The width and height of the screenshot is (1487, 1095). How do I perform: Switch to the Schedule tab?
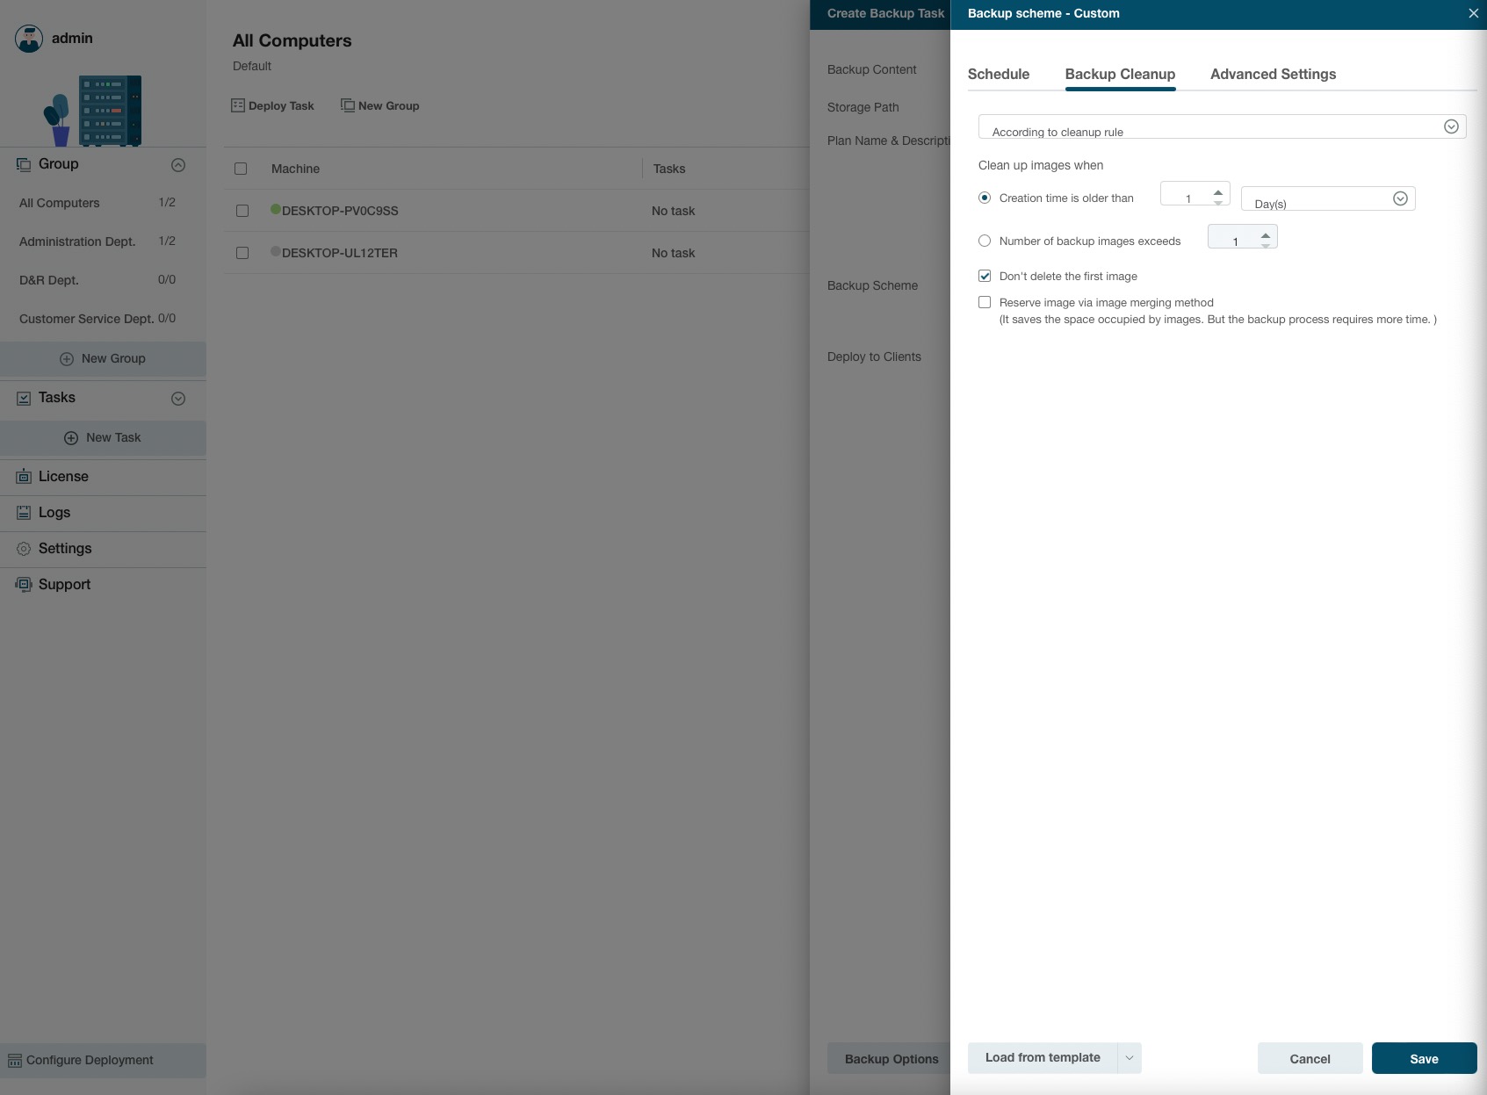pyautogui.click(x=999, y=75)
